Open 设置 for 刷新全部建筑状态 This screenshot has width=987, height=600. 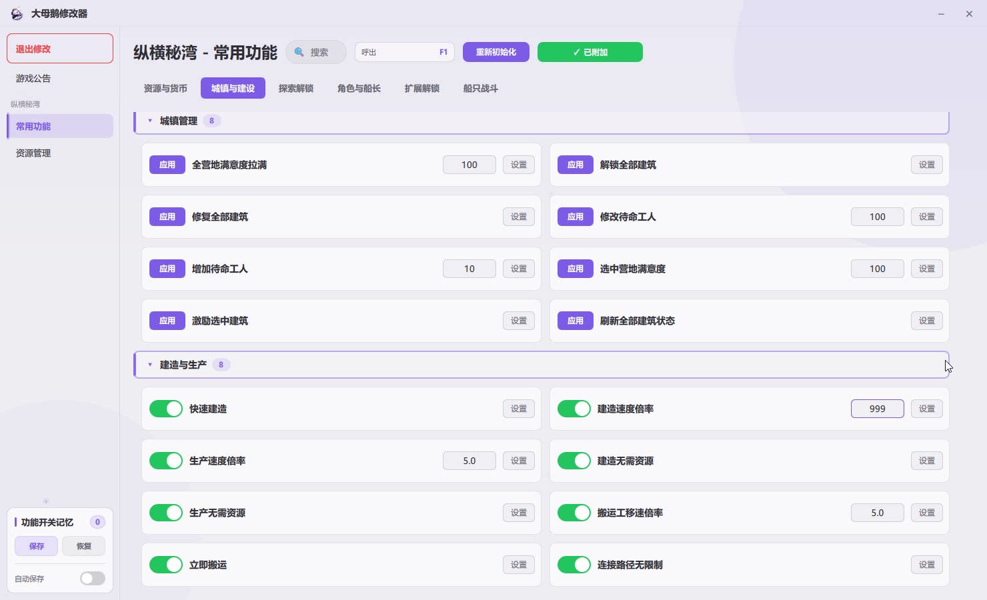[x=927, y=321]
